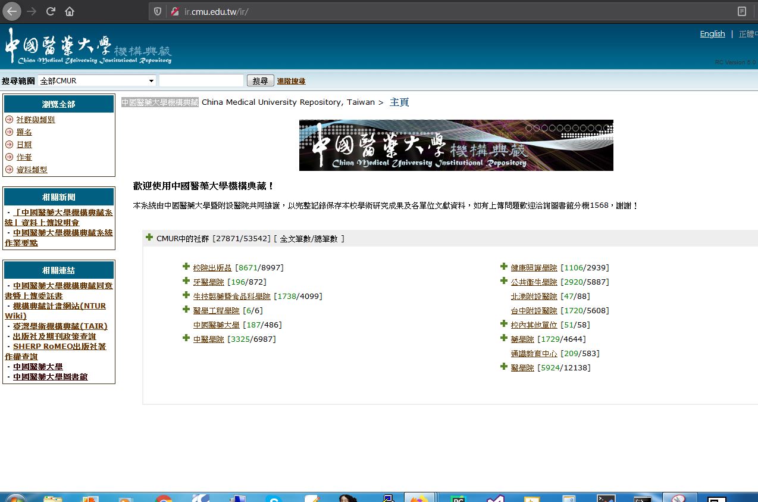Open the SHERP RoMEO出版社著作權查詢 link
This screenshot has width=758, height=502.
[x=56, y=351]
